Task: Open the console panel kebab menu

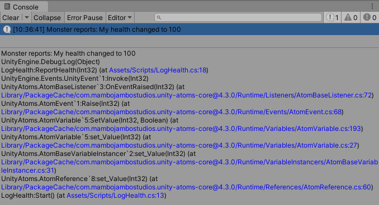Action: pyautogui.click(x=372, y=6)
